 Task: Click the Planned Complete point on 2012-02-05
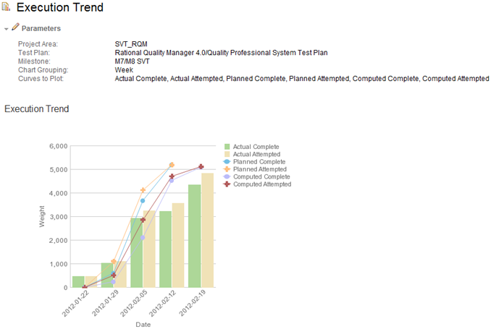click(x=143, y=200)
